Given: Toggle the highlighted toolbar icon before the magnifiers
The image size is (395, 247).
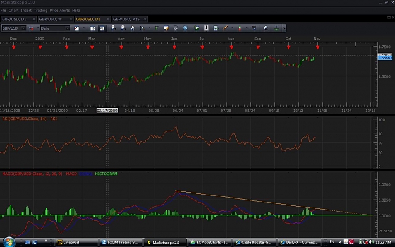Looking at the screenshot, I should coord(102,28).
